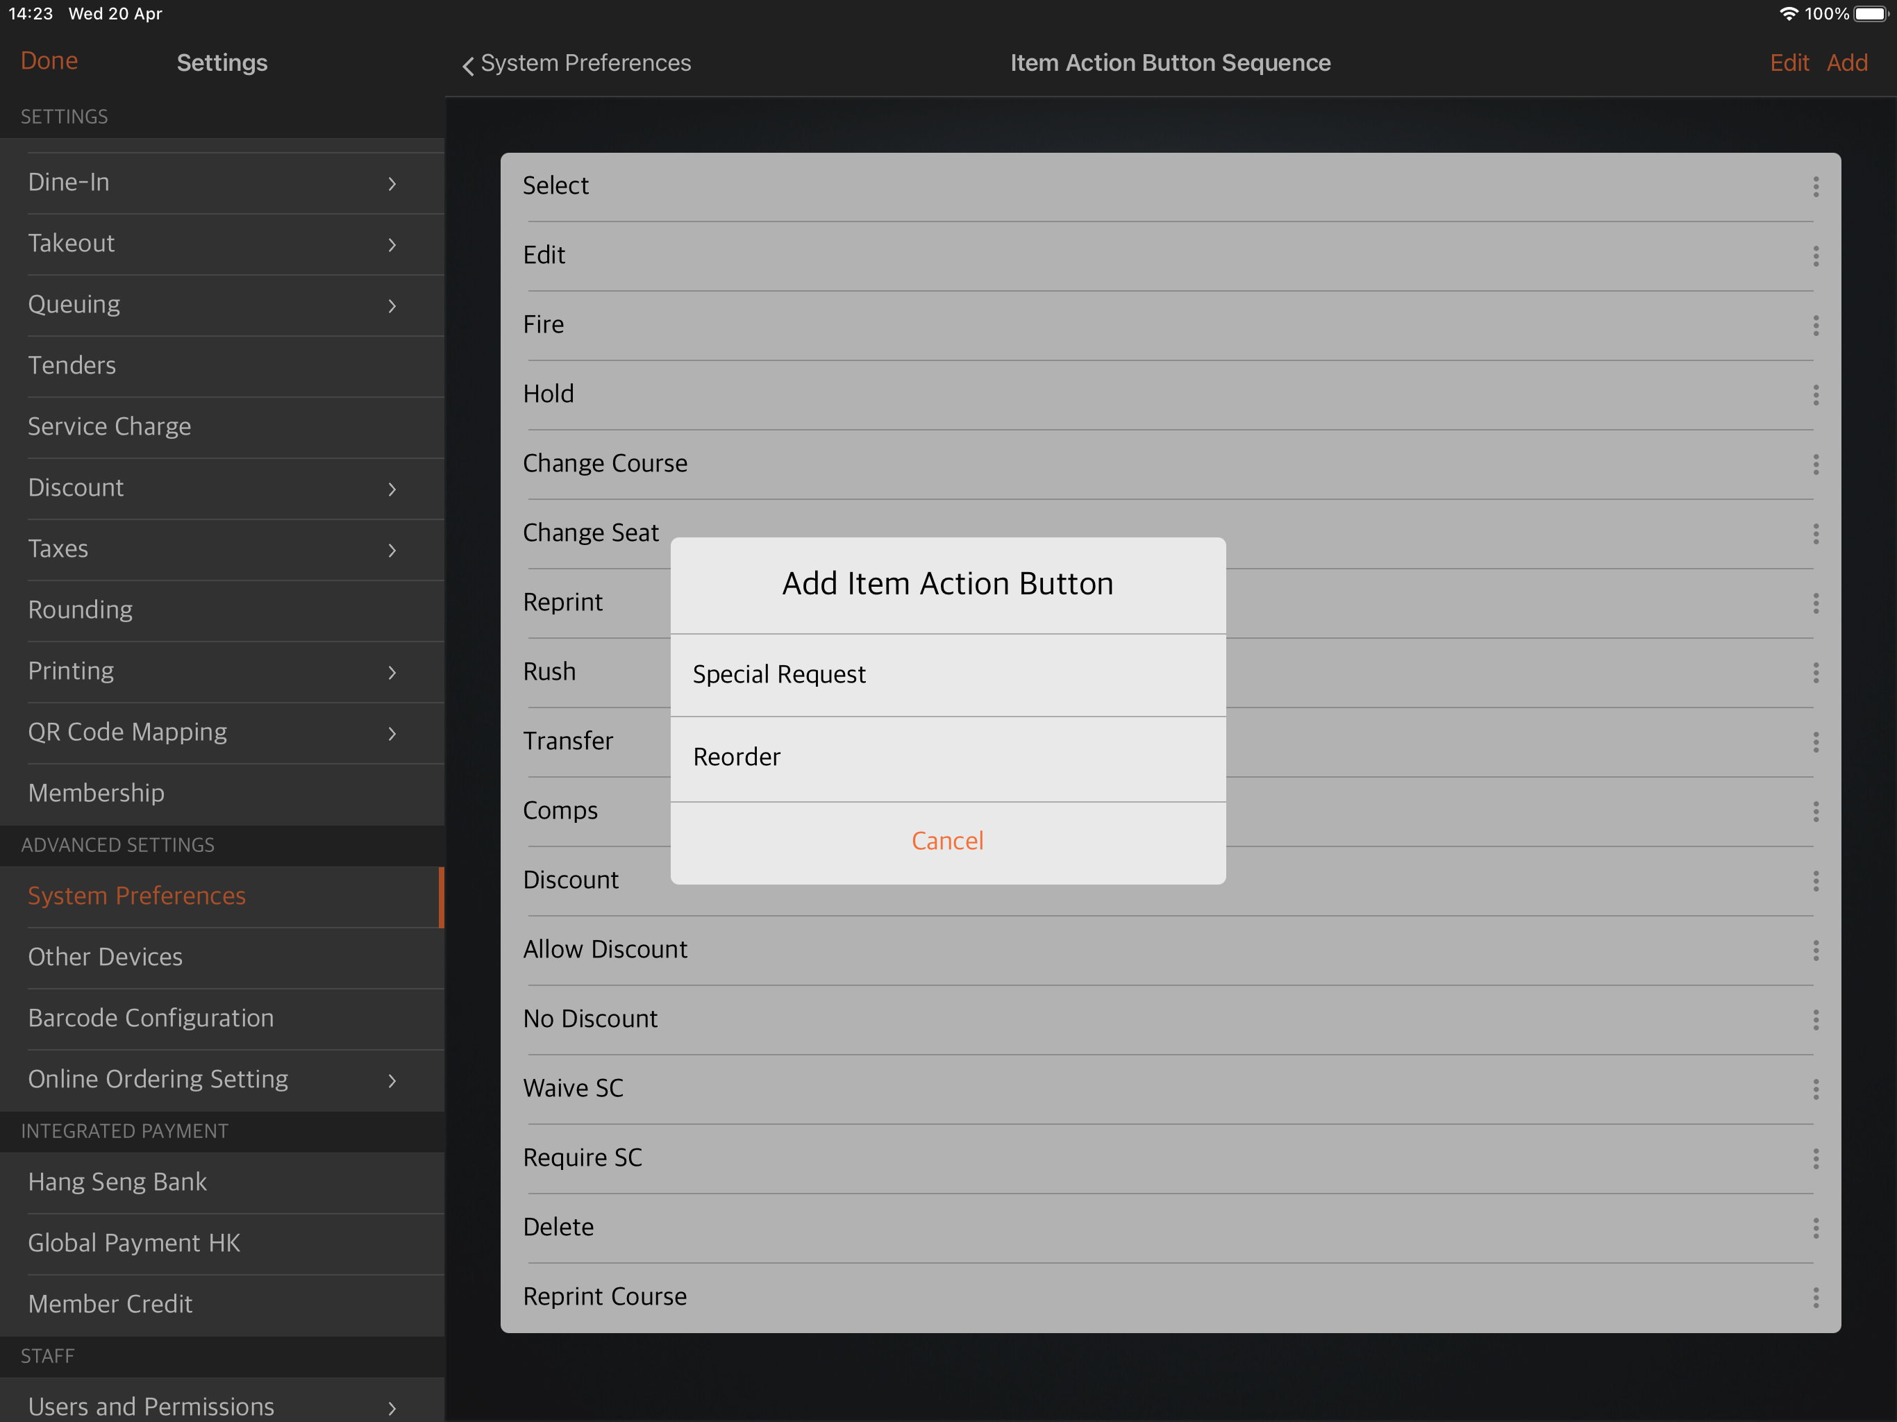This screenshot has height=1422, width=1897.
Task: Open Hang Seng Bank payment settings
Action: [222, 1182]
